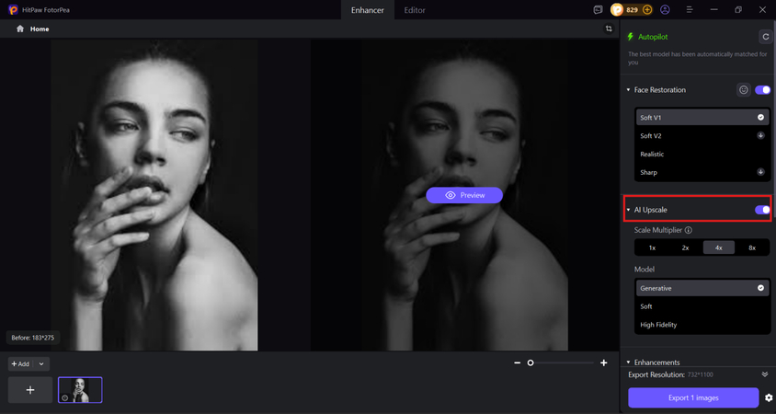The width and height of the screenshot is (776, 414).
Task: Switch to the Enhancer tab
Action: 367,10
